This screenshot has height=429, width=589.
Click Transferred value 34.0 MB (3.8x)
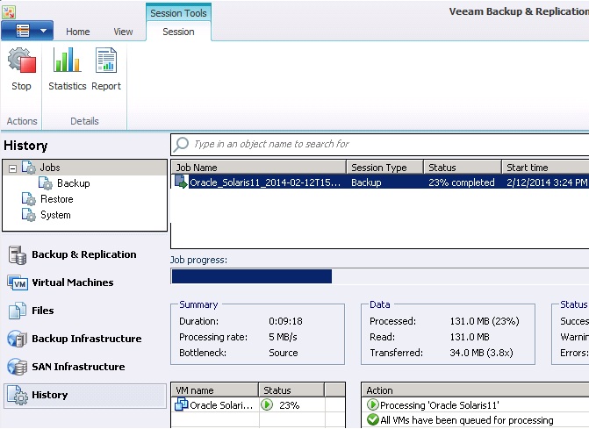click(481, 353)
